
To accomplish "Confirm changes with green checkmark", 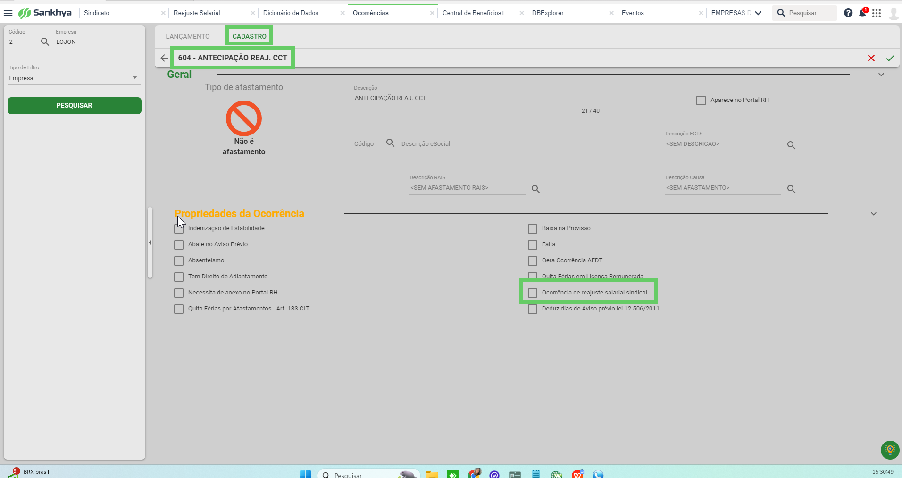I will pyautogui.click(x=890, y=58).
